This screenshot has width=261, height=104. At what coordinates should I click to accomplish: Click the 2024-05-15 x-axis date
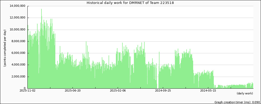[208, 91]
